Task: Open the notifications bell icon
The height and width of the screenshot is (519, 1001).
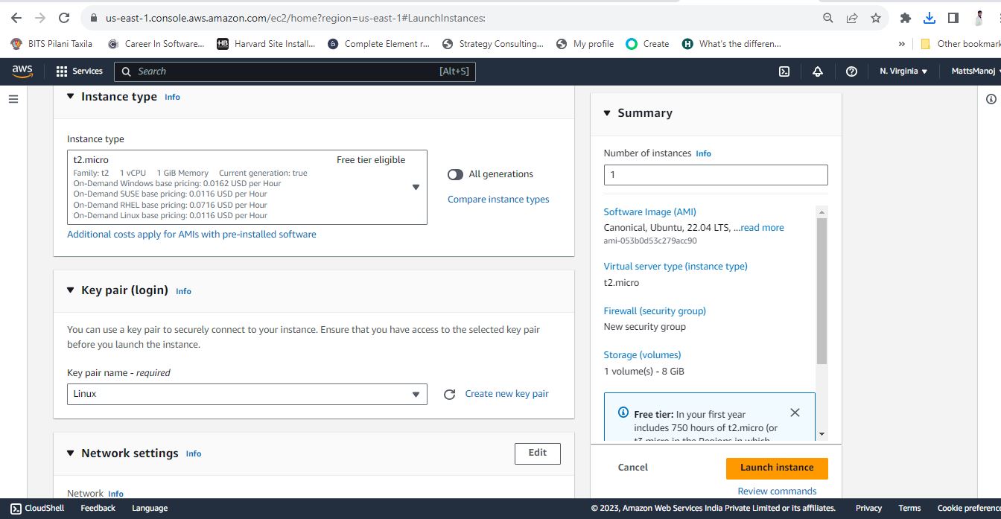Action: pyautogui.click(x=818, y=71)
